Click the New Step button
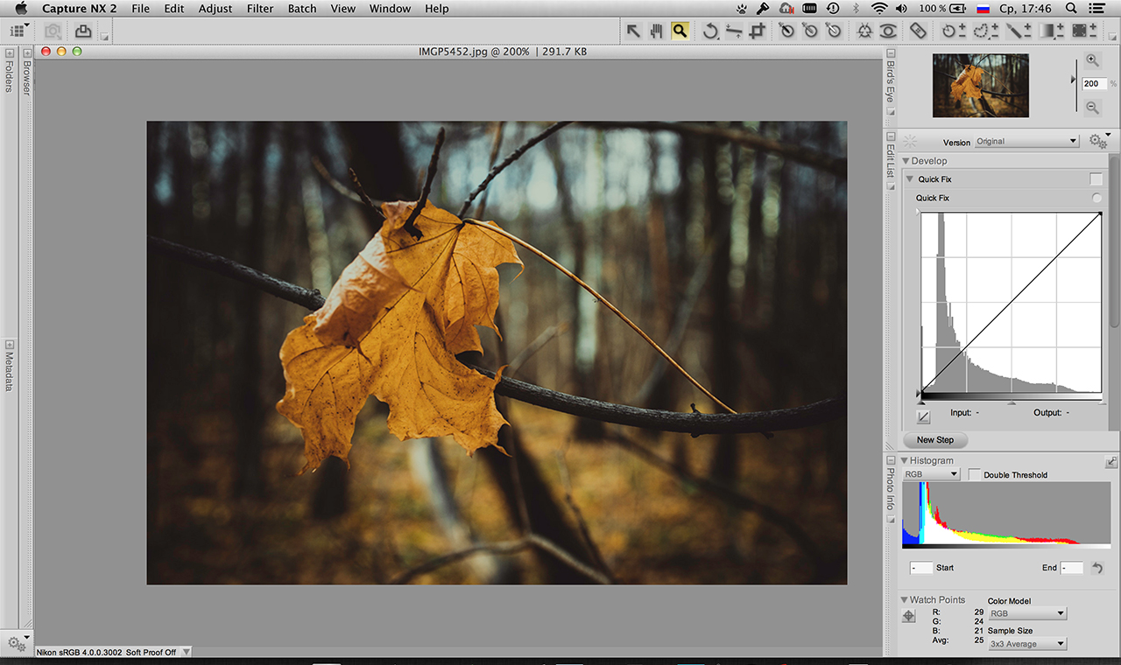This screenshot has width=1121, height=665. pos(934,440)
